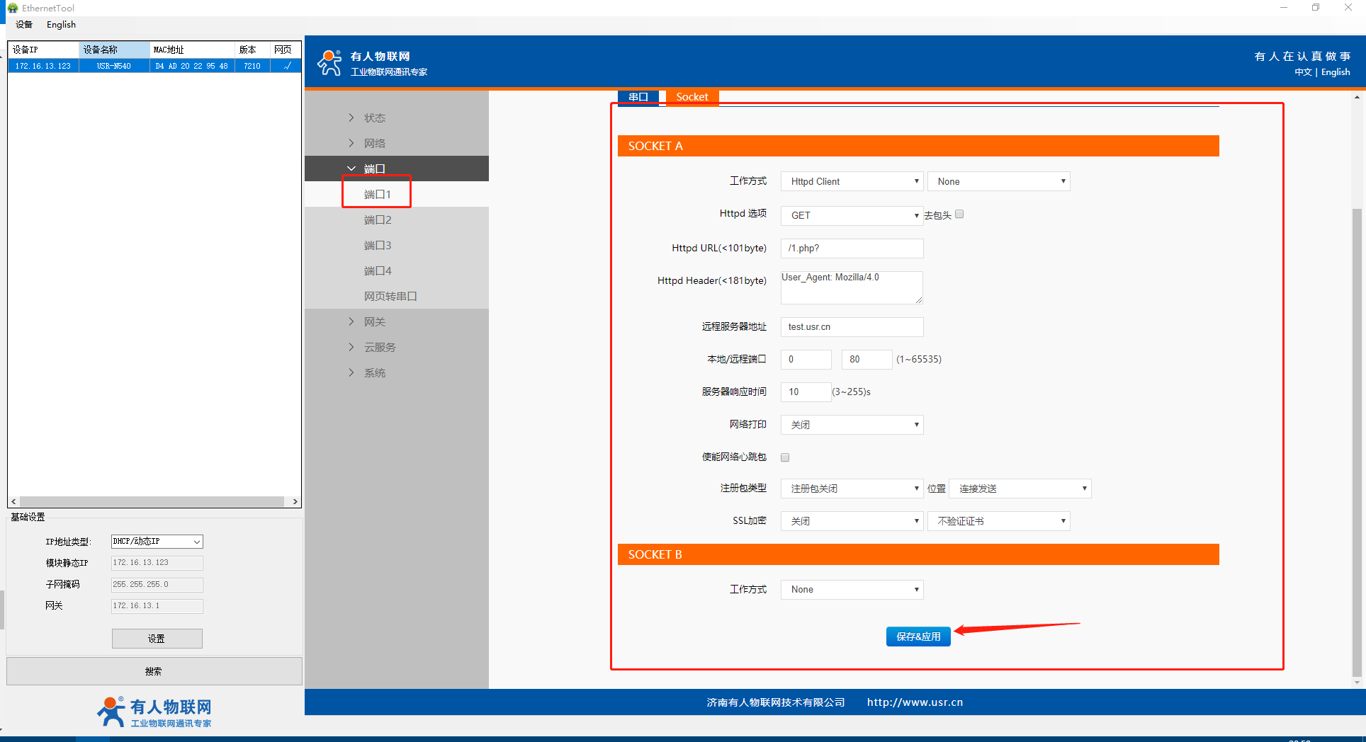The height and width of the screenshot is (742, 1366).
Task: Click the 保存&应用 button
Action: tap(918, 637)
